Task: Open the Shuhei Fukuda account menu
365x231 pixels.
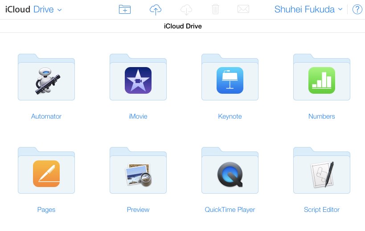Action: click(308, 9)
